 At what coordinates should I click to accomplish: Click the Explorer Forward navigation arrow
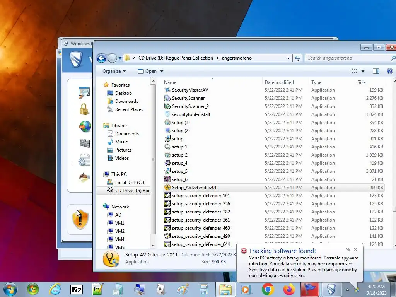click(x=112, y=58)
